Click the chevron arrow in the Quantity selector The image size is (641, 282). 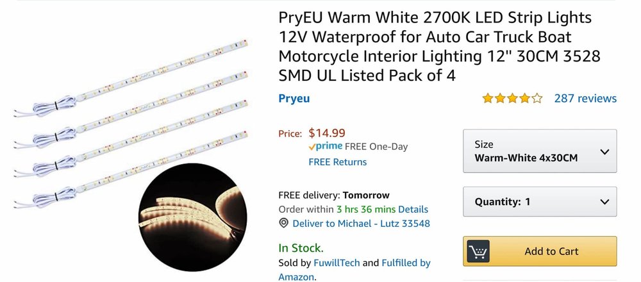tap(604, 202)
